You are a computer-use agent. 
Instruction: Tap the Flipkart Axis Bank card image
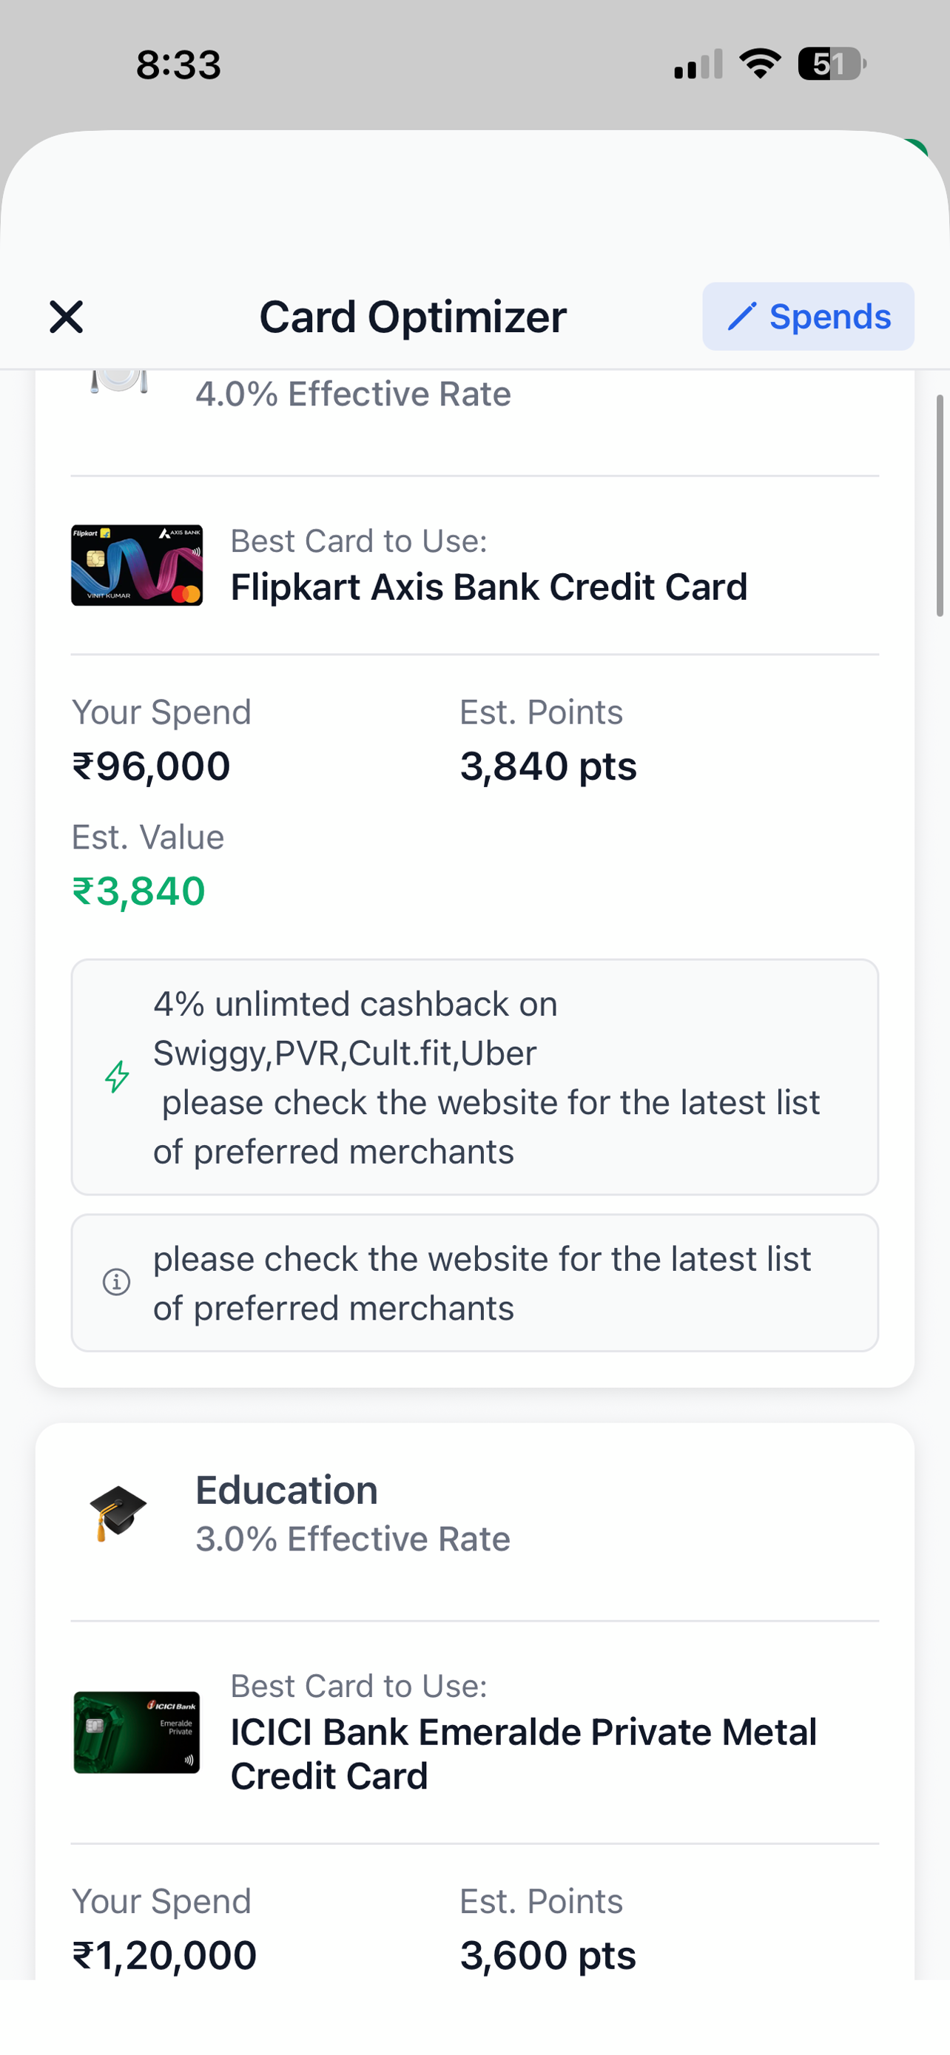(137, 565)
